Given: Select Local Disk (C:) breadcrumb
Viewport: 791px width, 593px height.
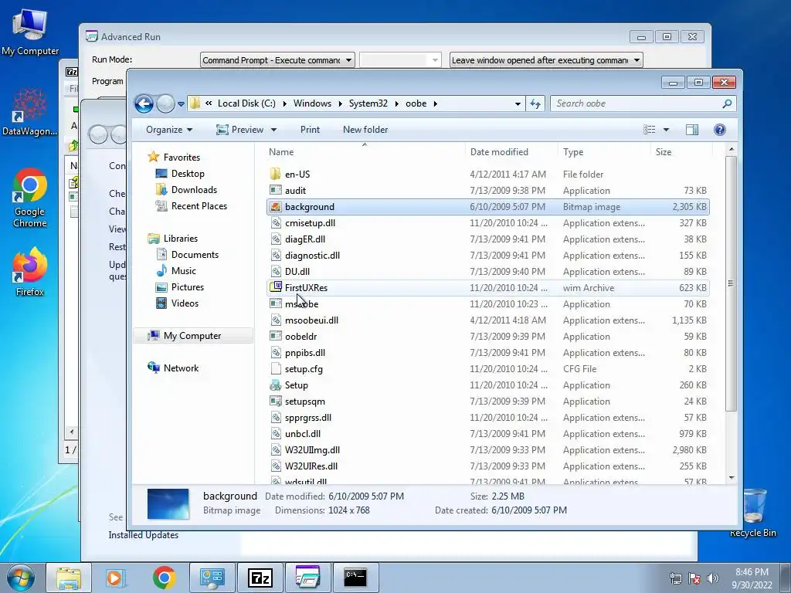Looking at the screenshot, I should pyautogui.click(x=246, y=103).
